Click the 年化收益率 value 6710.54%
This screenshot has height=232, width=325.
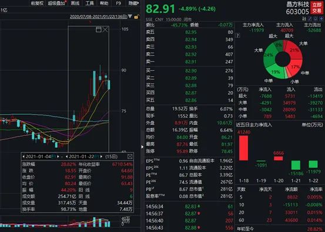pos(122,165)
